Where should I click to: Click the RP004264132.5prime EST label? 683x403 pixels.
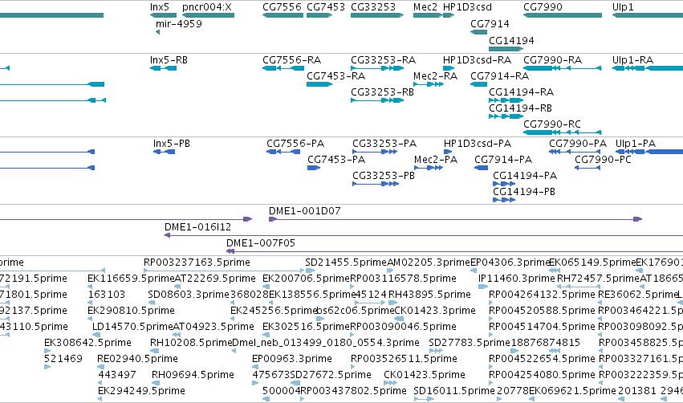click(542, 295)
